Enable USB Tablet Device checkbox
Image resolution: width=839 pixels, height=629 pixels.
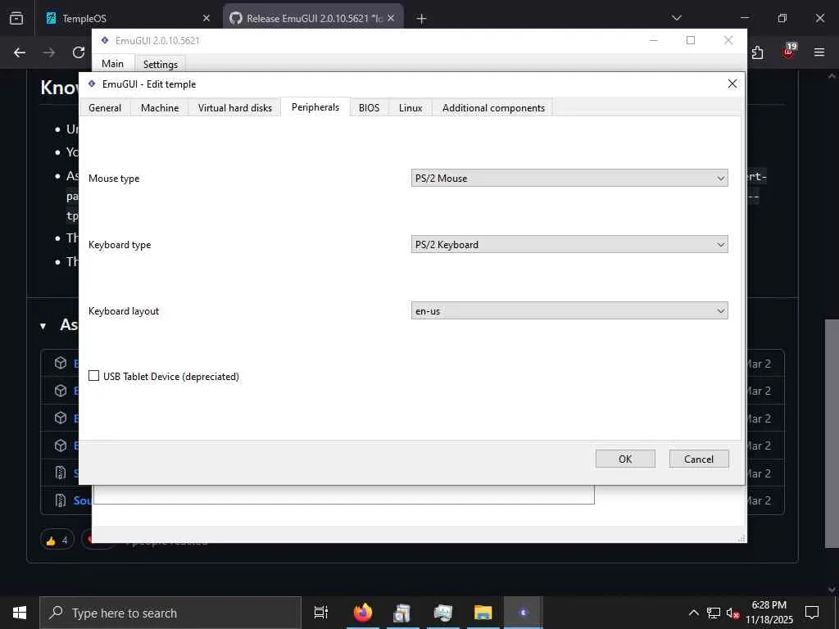click(x=93, y=376)
